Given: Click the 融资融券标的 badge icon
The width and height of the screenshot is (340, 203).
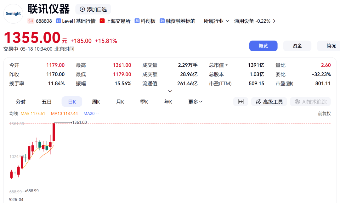Looking at the screenshot, I should [x=162, y=21].
